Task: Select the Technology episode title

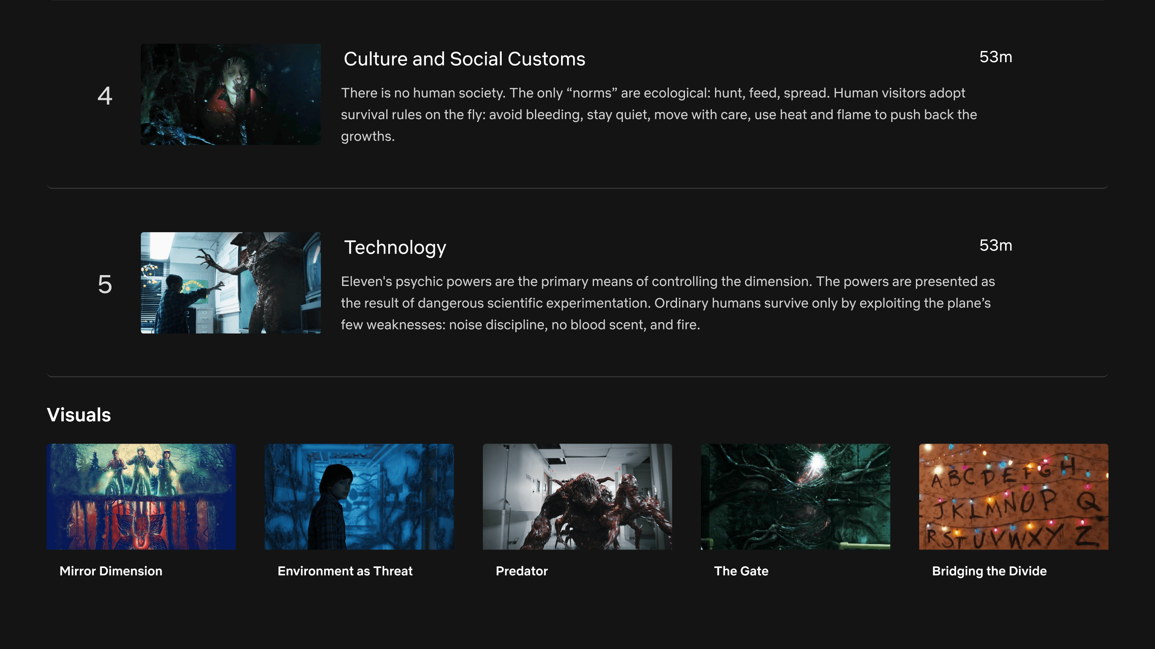Action: (395, 247)
